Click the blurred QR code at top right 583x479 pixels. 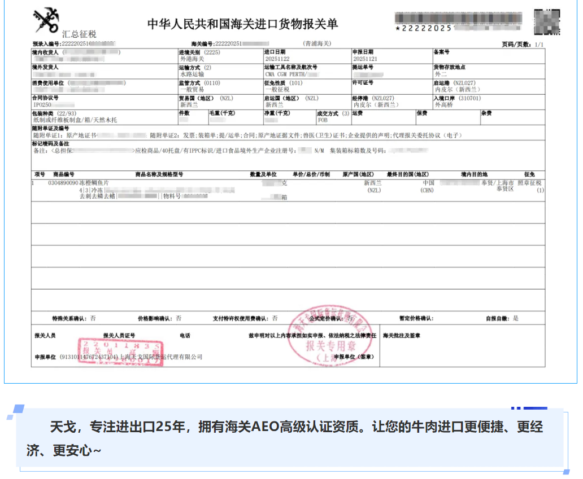[547, 21]
